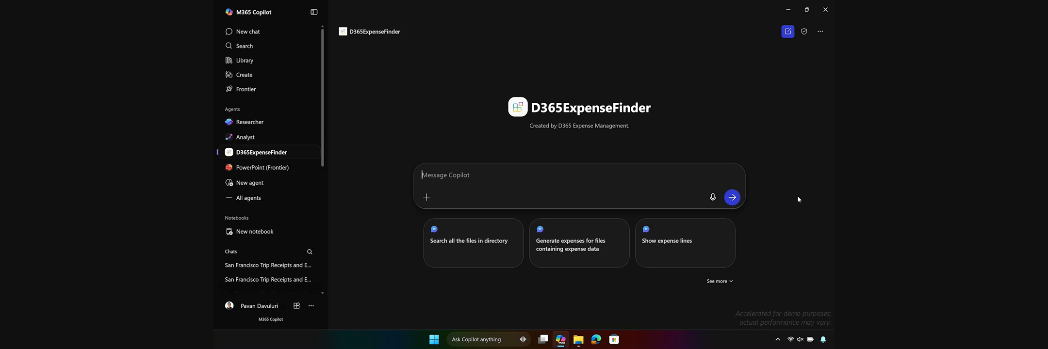Collapse the sidebar with the panel toggle icon

(x=314, y=12)
